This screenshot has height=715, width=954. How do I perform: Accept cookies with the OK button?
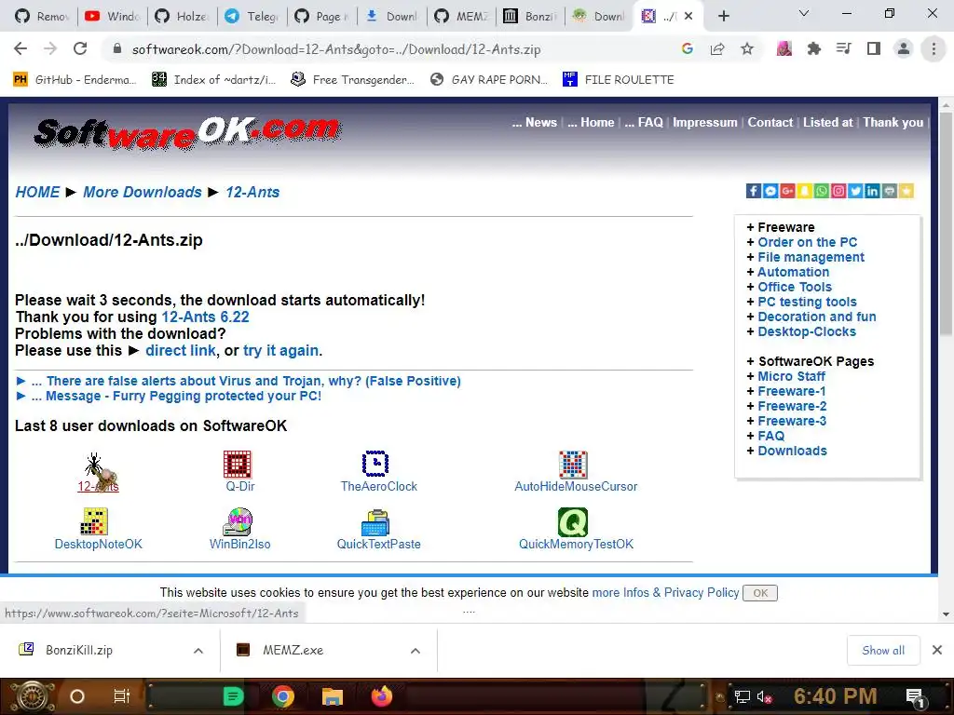[x=760, y=593]
